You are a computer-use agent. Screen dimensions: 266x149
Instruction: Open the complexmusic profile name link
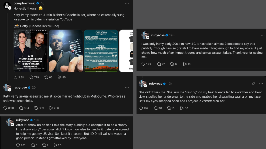24,3
